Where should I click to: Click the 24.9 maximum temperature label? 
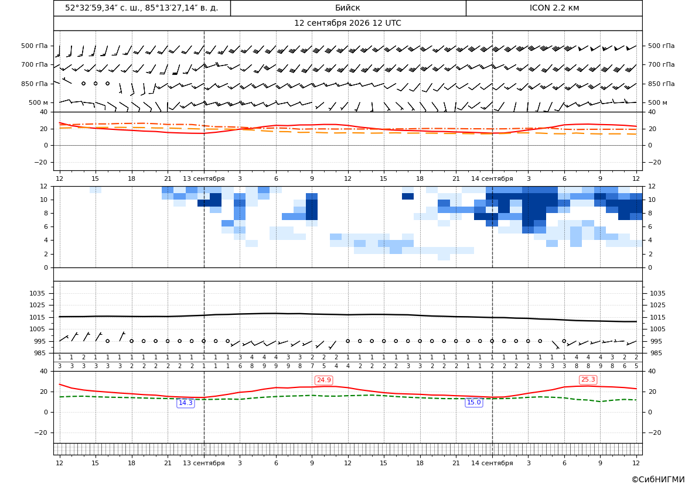323,380
